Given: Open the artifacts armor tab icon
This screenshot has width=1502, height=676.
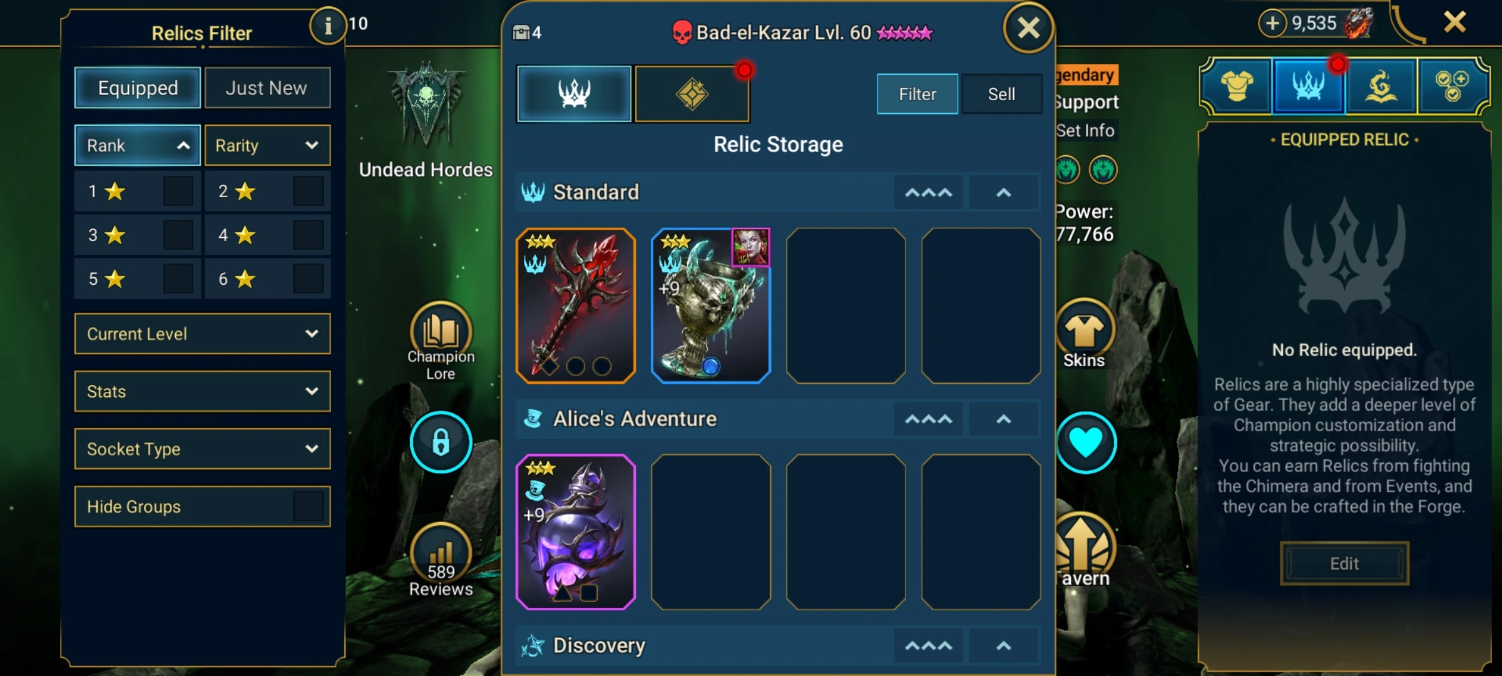Looking at the screenshot, I should point(1237,86).
